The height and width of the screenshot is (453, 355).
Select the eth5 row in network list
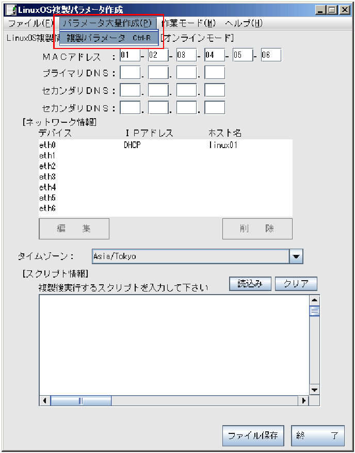pyautogui.click(x=166, y=198)
